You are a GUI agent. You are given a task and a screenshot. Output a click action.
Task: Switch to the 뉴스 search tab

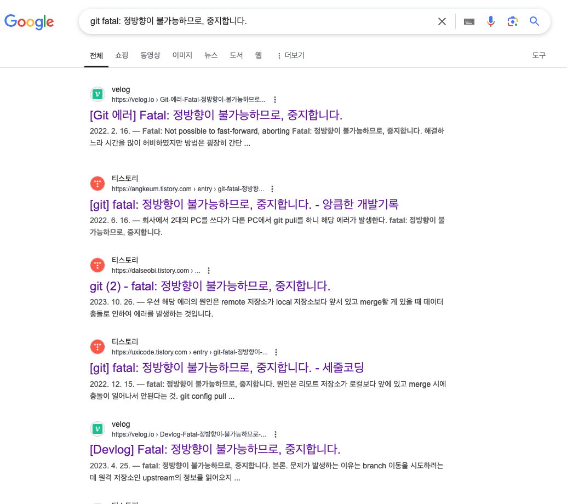210,55
